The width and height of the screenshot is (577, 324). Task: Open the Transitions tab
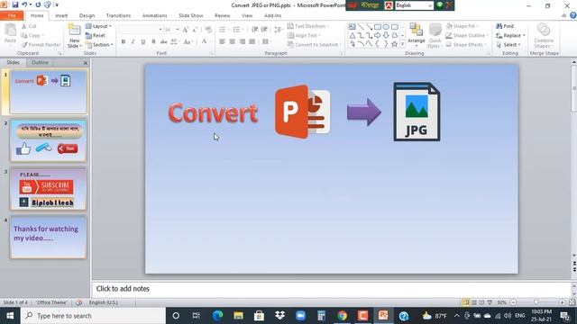[118, 15]
